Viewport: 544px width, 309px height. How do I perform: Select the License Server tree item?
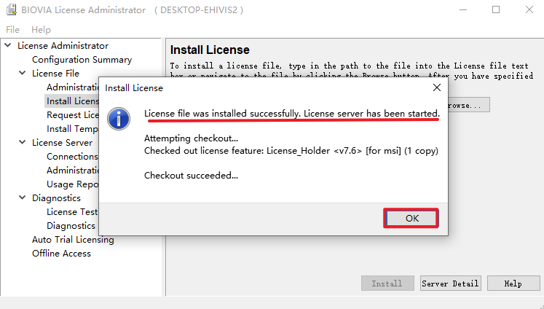click(62, 143)
